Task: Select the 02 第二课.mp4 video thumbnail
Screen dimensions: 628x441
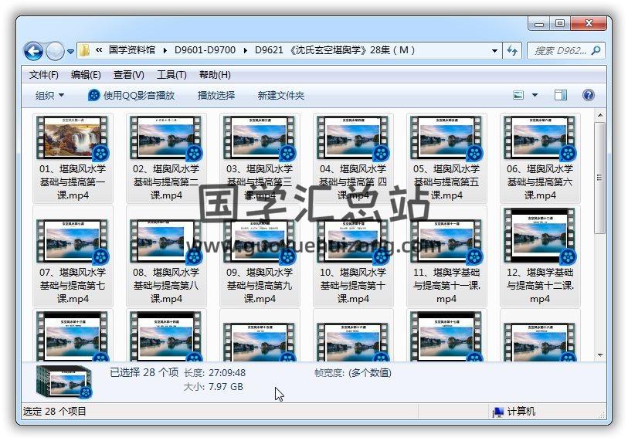Action: pyautogui.click(x=166, y=138)
